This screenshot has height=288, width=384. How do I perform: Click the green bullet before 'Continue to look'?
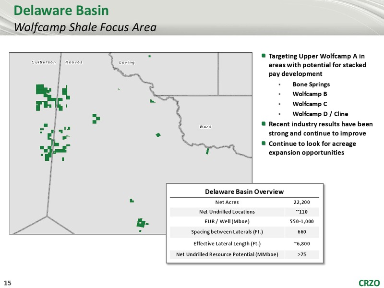[264, 143]
